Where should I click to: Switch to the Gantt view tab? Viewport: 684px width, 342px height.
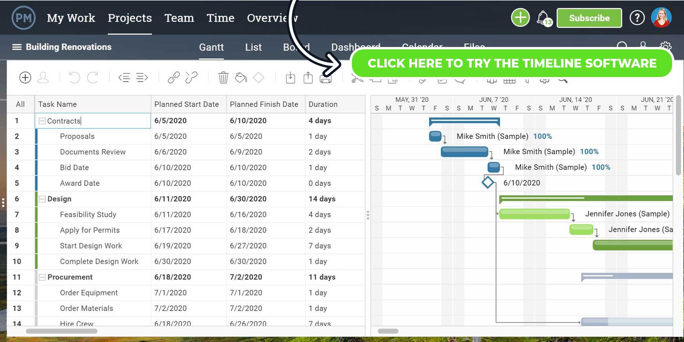click(211, 47)
